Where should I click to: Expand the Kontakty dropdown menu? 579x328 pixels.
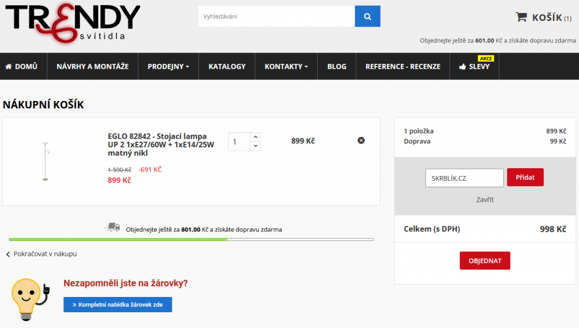pos(286,67)
